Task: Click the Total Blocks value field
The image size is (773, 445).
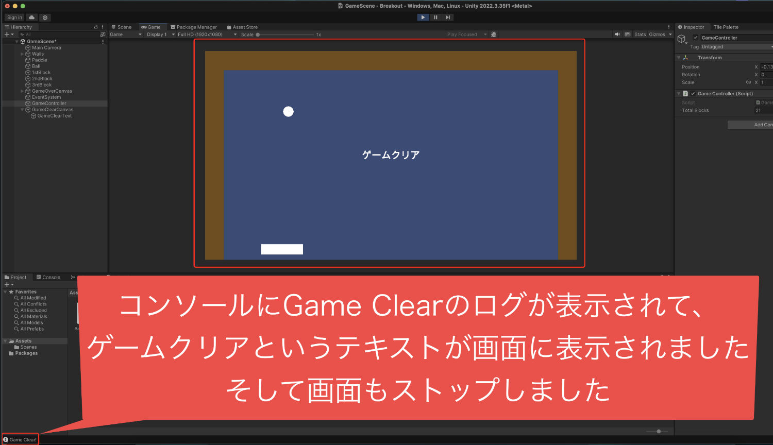Action: (x=764, y=110)
